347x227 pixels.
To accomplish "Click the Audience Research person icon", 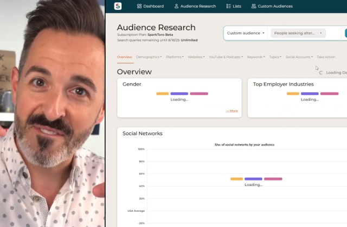I will click(176, 6).
